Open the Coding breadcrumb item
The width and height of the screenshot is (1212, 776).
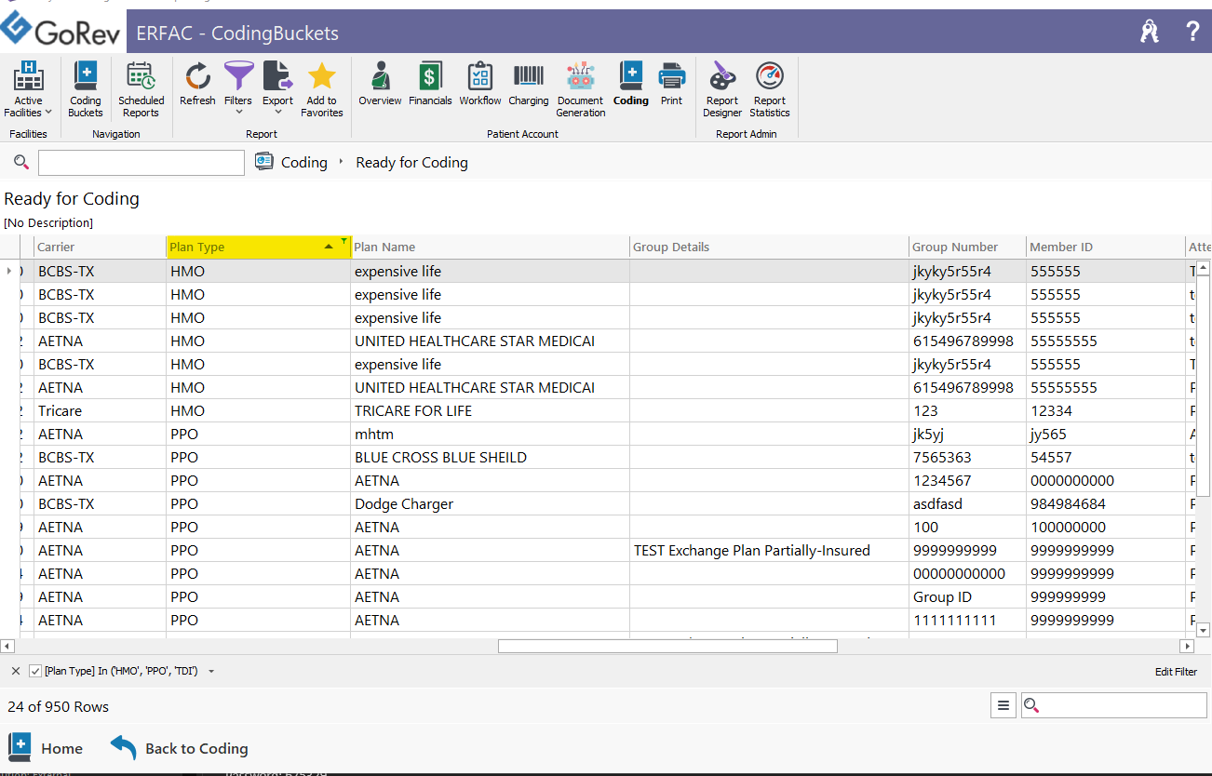tap(304, 162)
